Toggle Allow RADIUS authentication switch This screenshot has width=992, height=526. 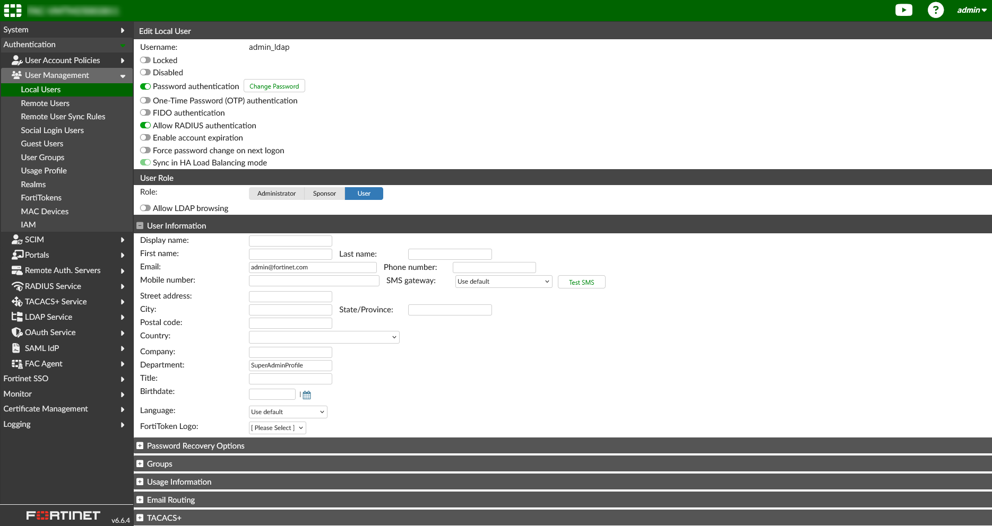[145, 126]
